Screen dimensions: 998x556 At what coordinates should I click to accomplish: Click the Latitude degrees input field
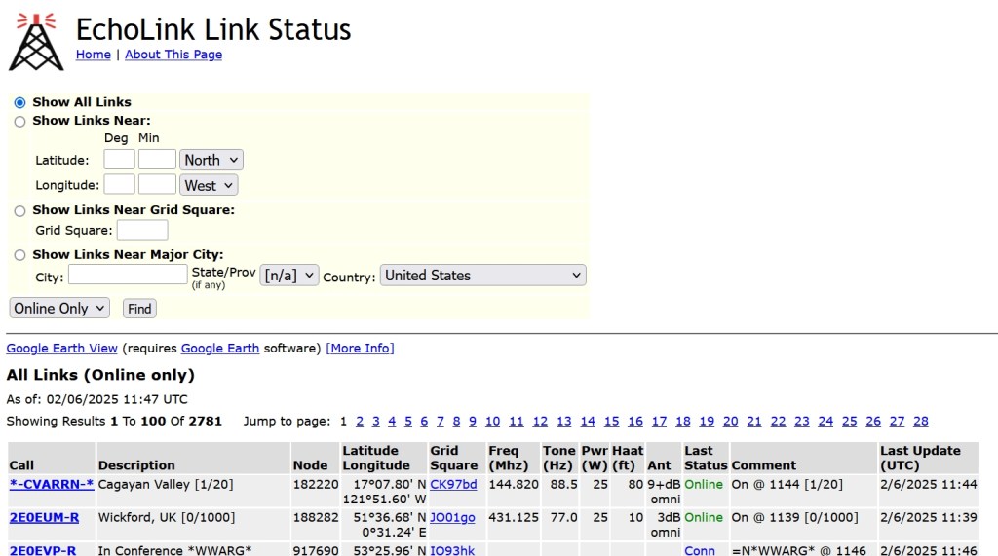click(x=119, y=160)
